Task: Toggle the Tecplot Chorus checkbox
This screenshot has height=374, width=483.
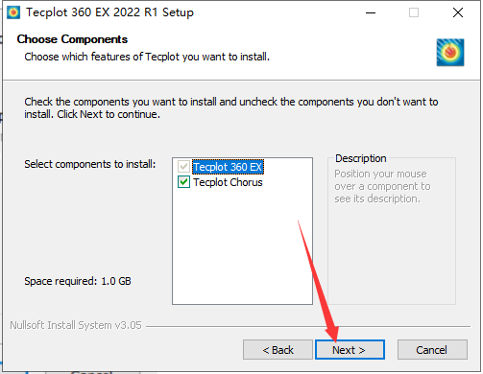Action: (183, 182)
